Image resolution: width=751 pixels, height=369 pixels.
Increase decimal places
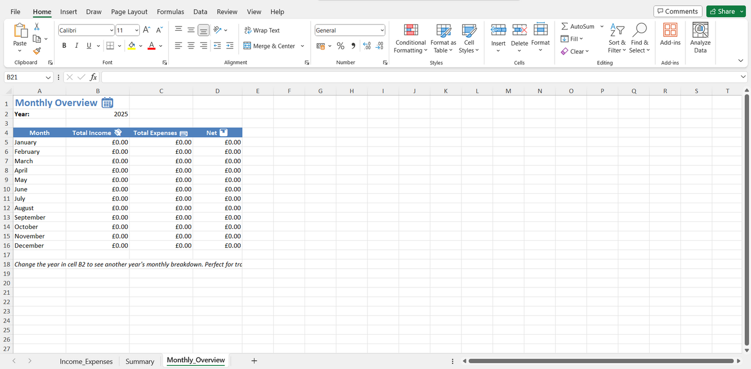366,46
